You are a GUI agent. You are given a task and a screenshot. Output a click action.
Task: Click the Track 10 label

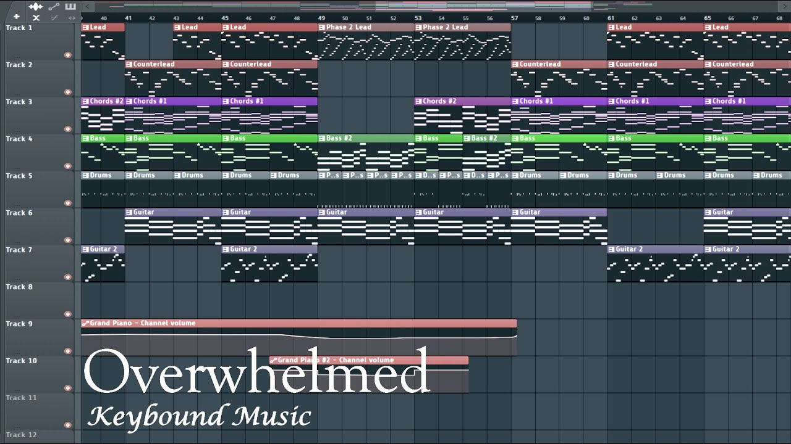point(21,361)
